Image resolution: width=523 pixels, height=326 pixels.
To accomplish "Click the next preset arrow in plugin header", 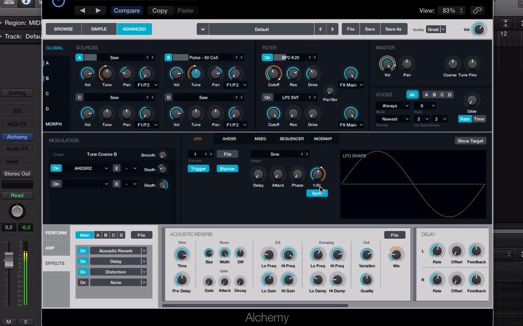I will [98, 11].
